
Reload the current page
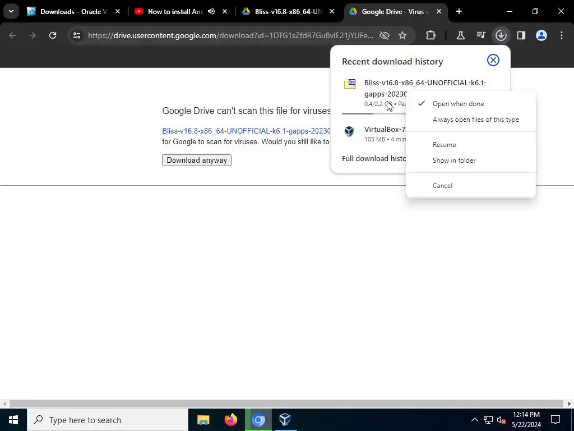[53, 35]
